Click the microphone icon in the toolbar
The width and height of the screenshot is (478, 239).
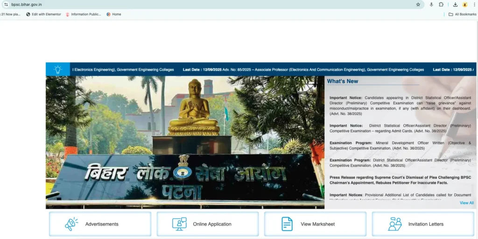point(431,4)
